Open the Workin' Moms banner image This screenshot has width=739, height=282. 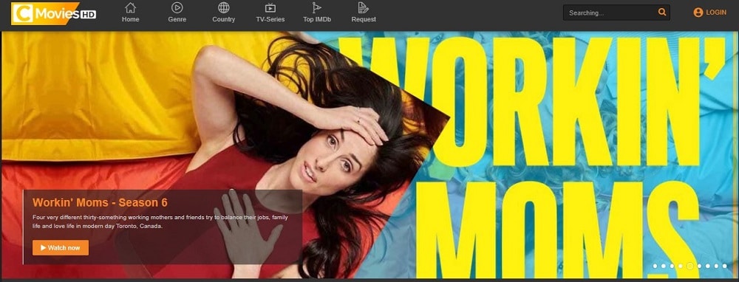coord(369,155)
